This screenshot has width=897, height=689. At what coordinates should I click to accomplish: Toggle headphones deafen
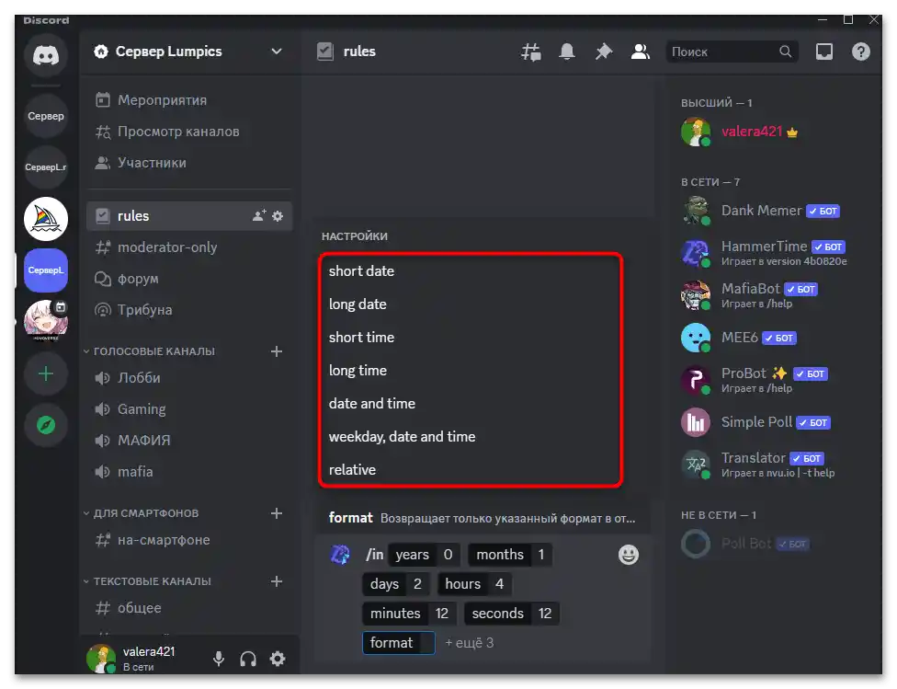click(248, 659)
